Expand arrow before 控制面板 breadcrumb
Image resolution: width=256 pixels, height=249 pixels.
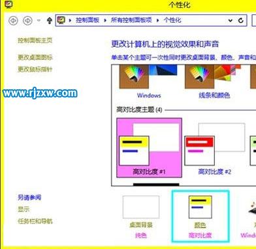click(70, 20)
